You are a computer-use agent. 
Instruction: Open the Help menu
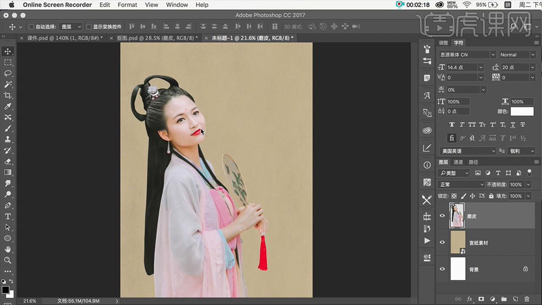202,5
